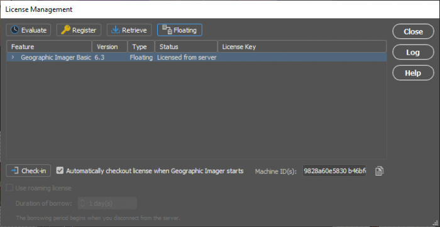
Task: Check in the floating license
Action: [x=28, y=171]
